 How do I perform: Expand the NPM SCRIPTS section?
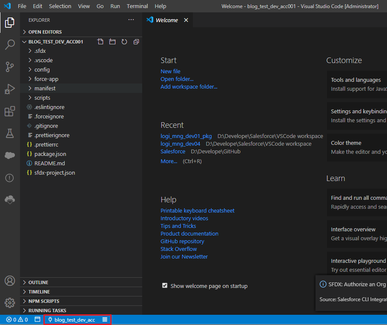(81, 301)
